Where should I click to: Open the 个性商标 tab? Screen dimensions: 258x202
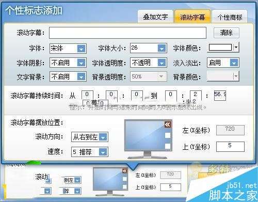pyautogui.click(x=230, y=17)
